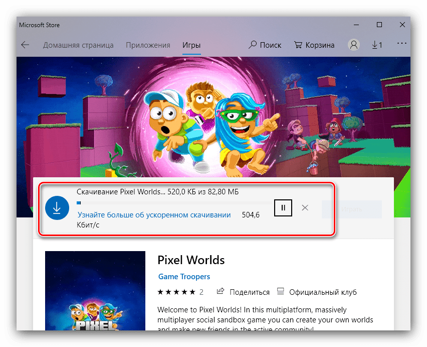Open the Корзина cart
The width and height of the screenshot is (427, 347).
coord(314,45)
